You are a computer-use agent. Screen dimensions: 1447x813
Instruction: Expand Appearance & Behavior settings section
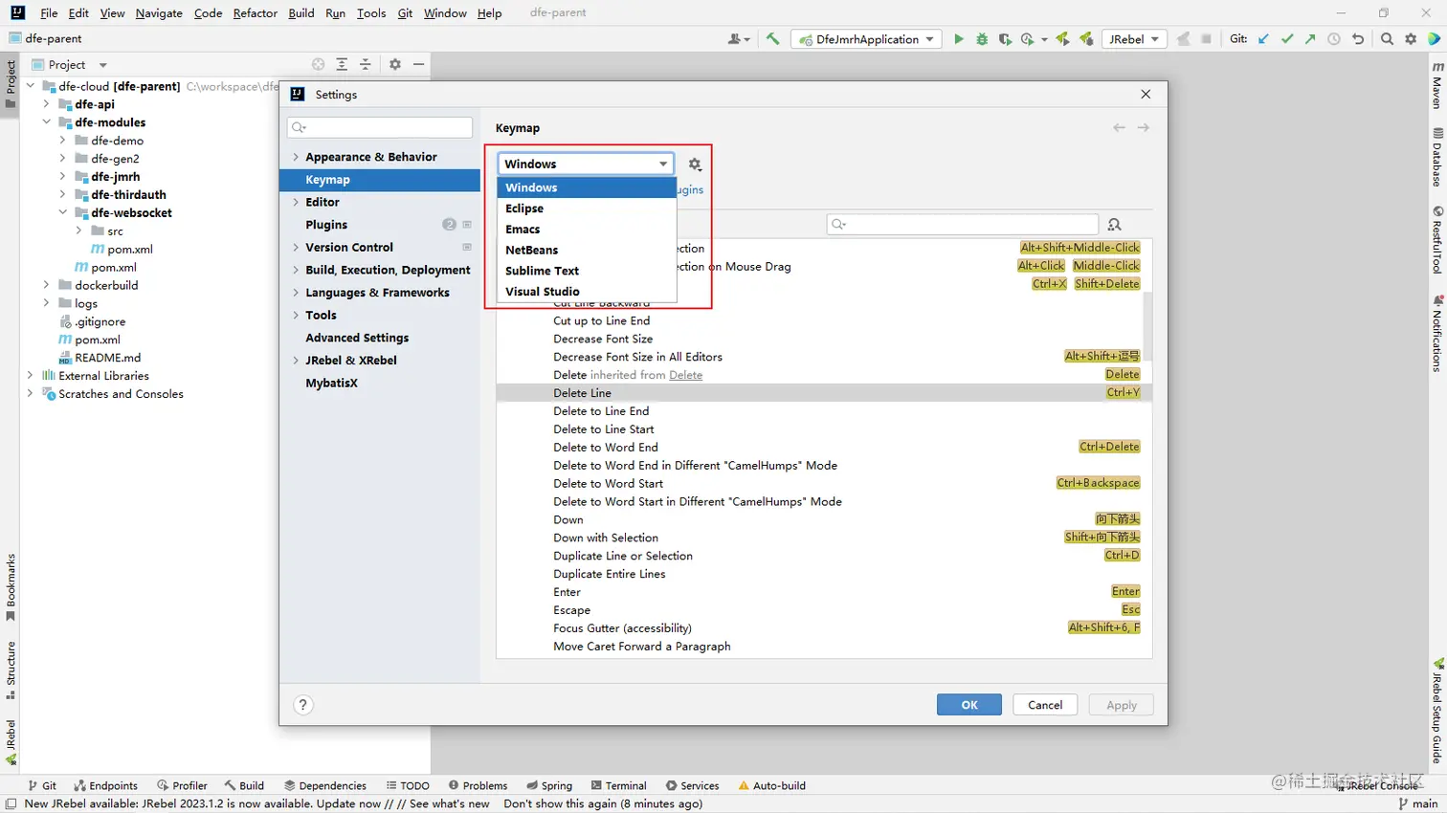point(296,157)
